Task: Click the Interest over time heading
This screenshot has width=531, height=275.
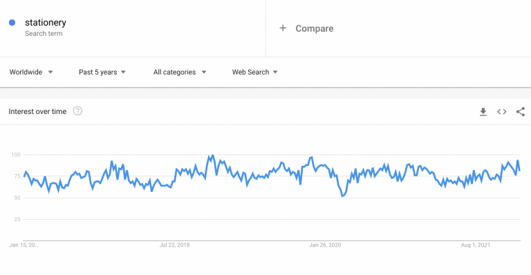Action: pyautogui.click(x=37, y=112)
